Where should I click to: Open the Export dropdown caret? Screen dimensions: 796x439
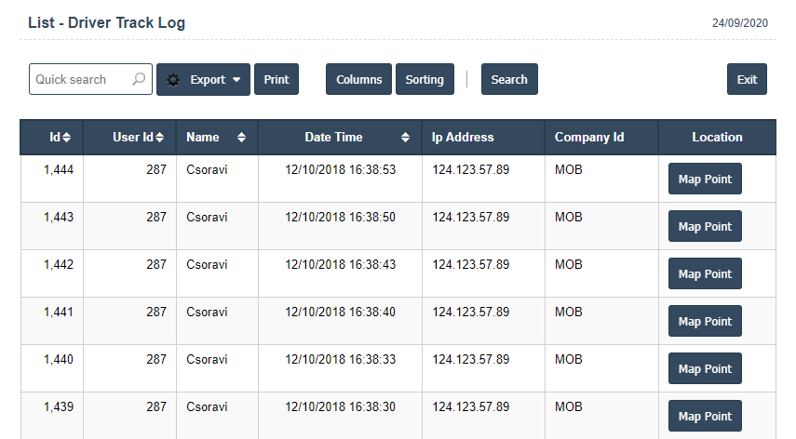236,80
